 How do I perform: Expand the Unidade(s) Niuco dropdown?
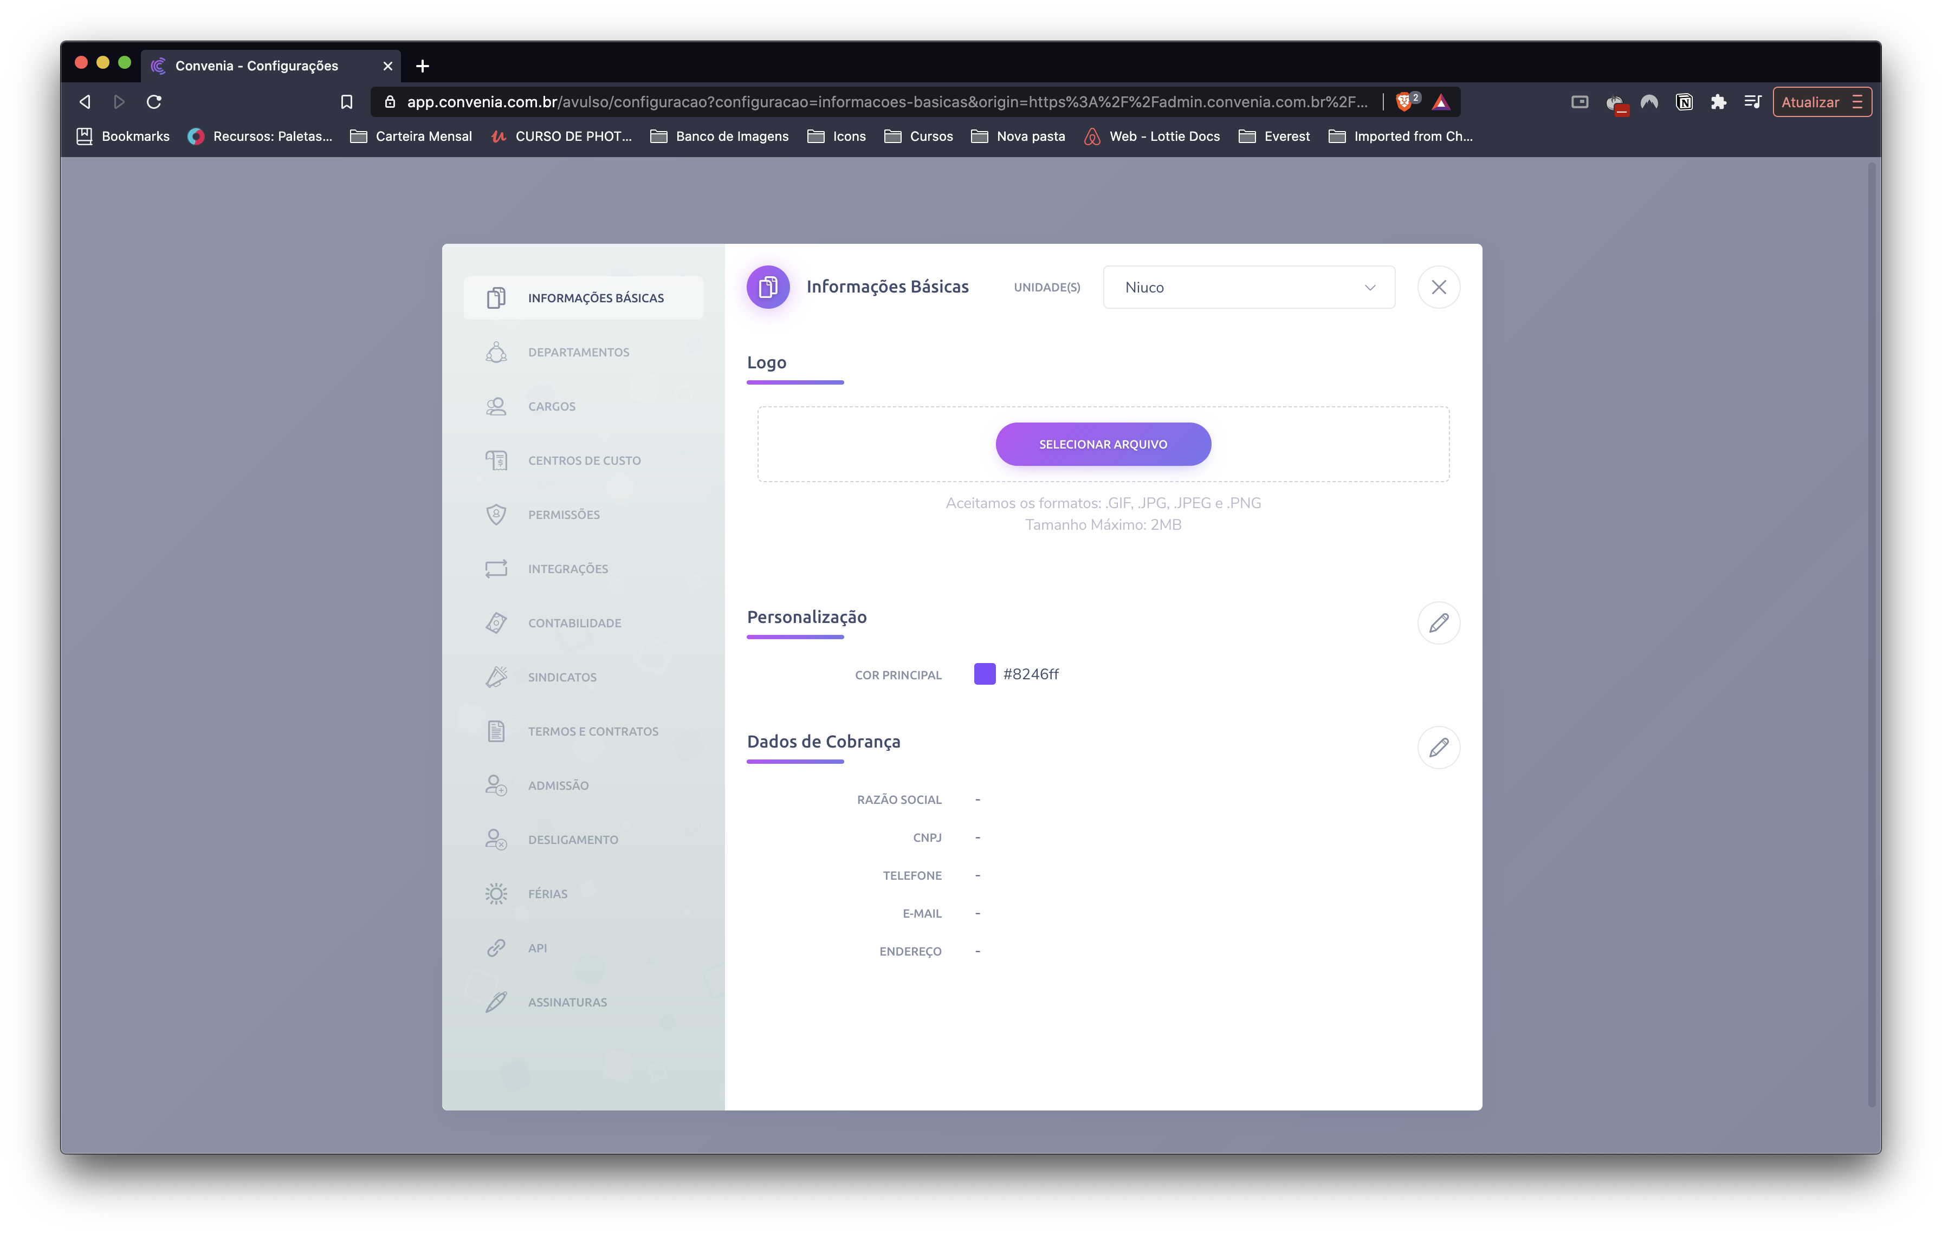pos(1248,287)
